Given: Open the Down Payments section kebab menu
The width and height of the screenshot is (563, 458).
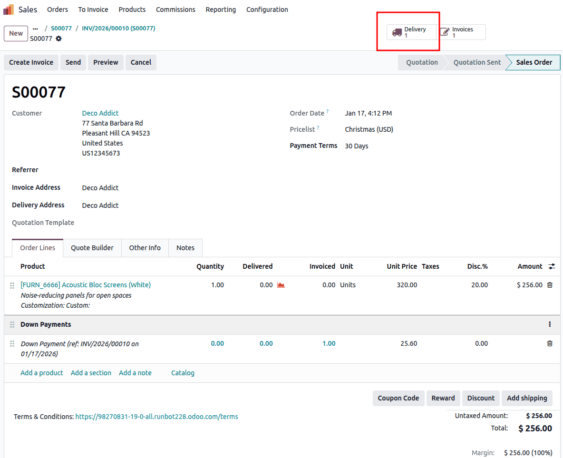Looking at the screenshot, I should pyautogui.click(x=550, y=324).
